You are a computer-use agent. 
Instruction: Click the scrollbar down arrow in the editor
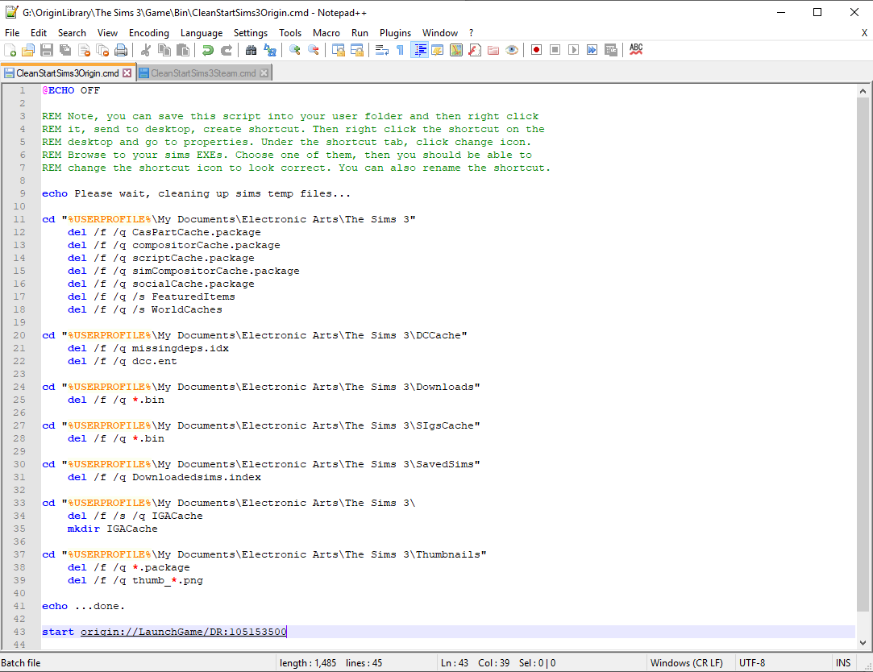click(863, 642)
